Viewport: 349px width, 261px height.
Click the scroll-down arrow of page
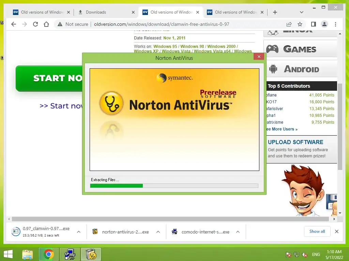point(340,213)
